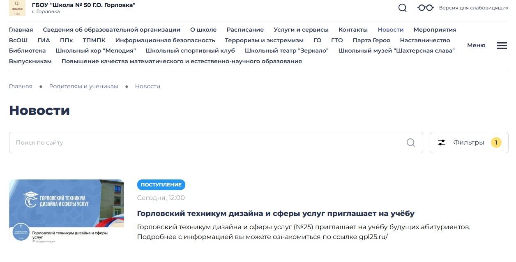Open Школьный театр "Зеркало" menu item
This screenshot has width=516, height=262.
pyautogui.click(x=287, y=51)
